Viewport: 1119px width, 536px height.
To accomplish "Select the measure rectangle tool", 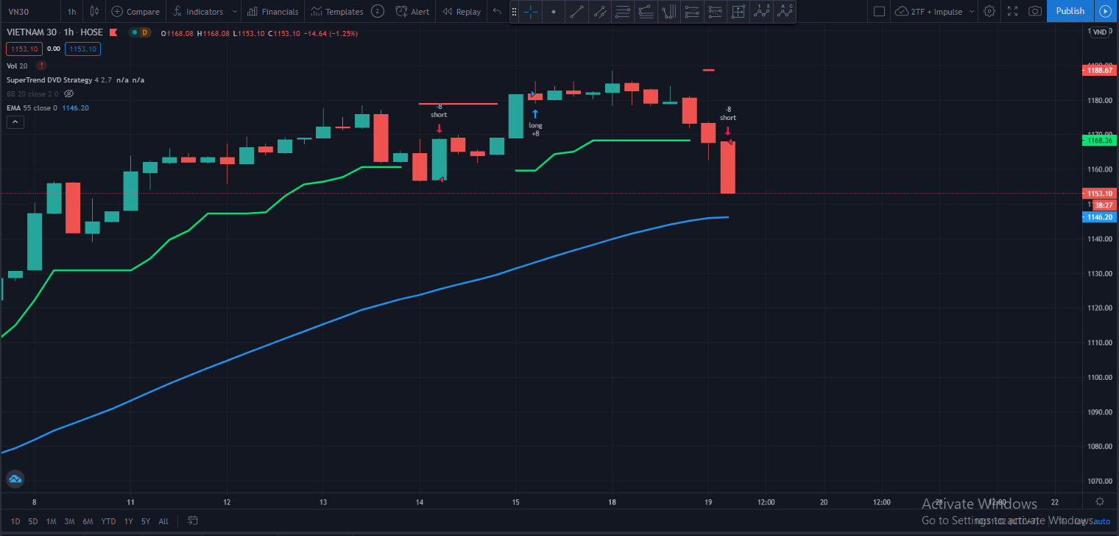I will (x=738, y=12).
